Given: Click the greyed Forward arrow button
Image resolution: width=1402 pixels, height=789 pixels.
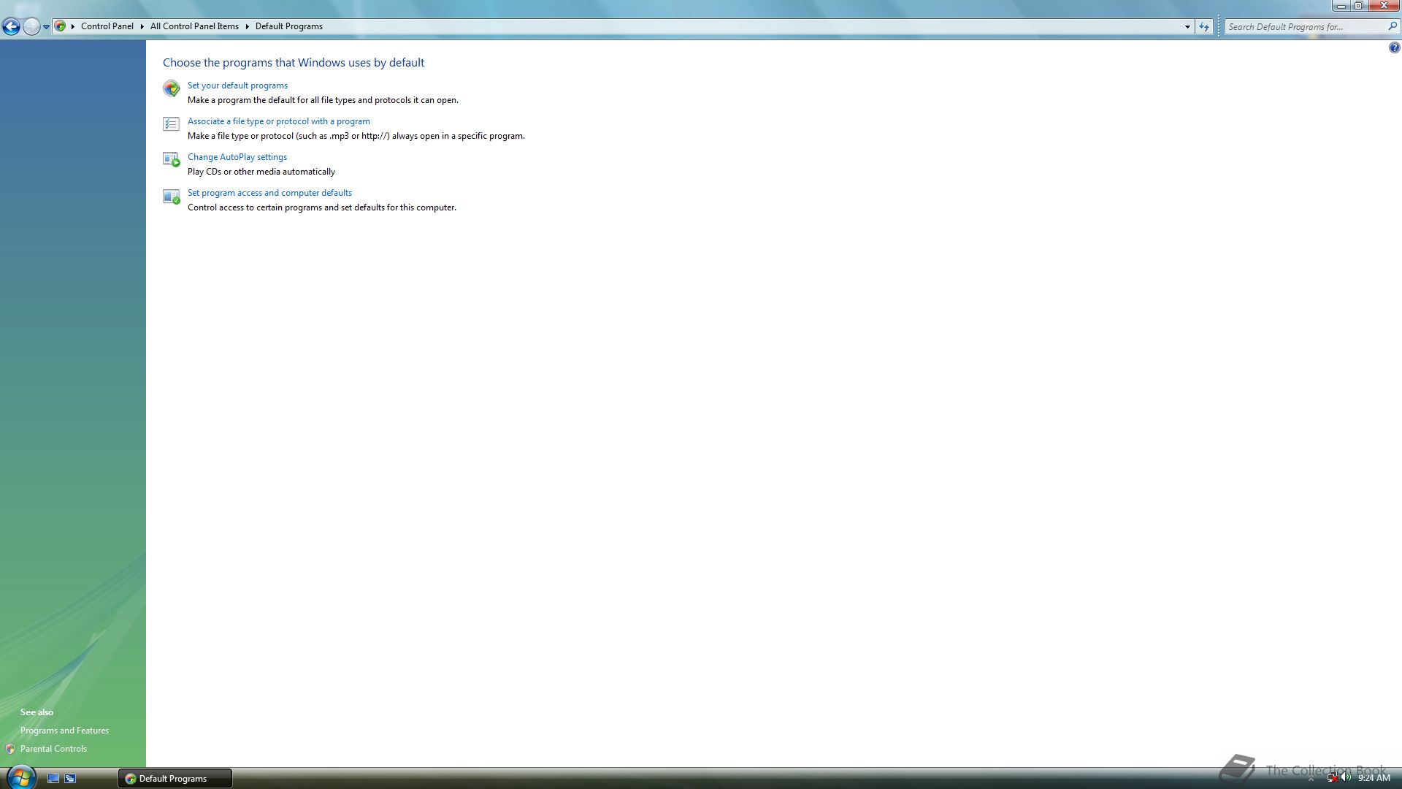Looking at the screenshot, I should [x=31, y=27].
